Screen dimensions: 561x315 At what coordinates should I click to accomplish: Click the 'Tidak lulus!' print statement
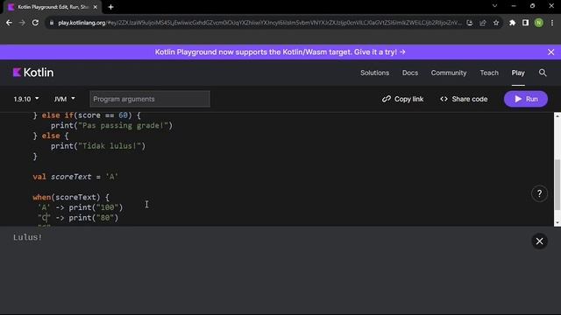(98, 146)
